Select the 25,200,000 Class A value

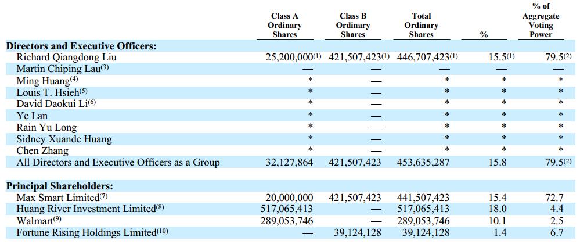[x=289, y=58]
